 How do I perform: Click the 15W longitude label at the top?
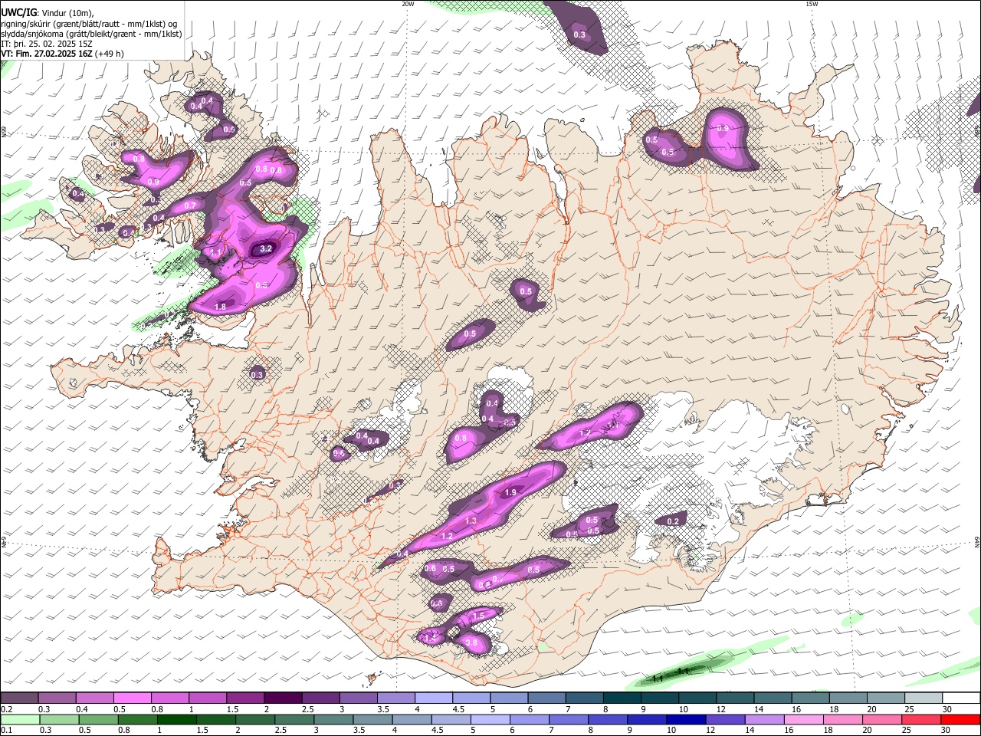[x=812, y=4]
